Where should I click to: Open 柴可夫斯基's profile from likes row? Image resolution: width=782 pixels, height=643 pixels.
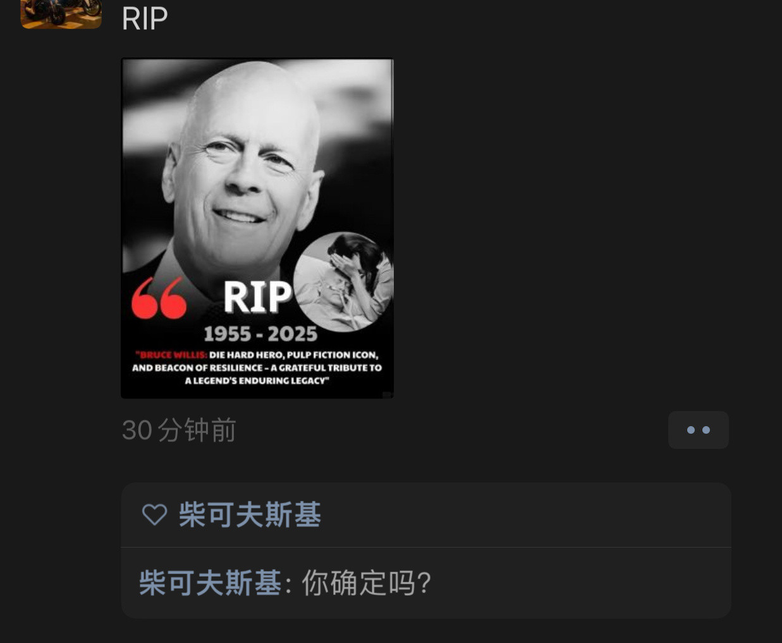(250, 515)
